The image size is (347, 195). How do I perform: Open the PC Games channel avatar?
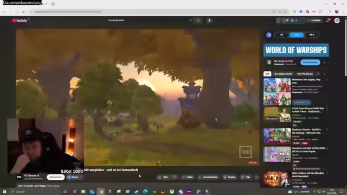(x=20, y=177)
